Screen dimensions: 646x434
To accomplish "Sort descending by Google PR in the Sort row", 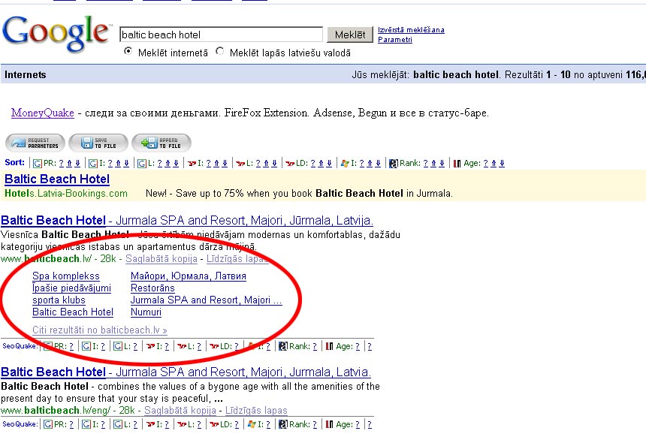I will [77, 164].
